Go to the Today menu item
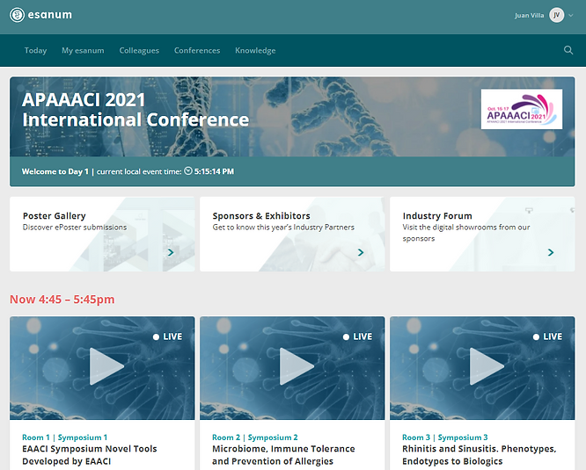586x470 pixels. tap(35, 50)
